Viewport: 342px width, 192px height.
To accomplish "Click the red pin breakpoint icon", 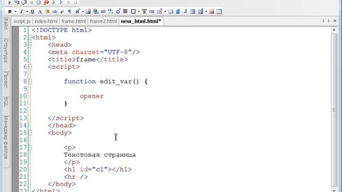I will pyautogui.click(x=46, y=2).
